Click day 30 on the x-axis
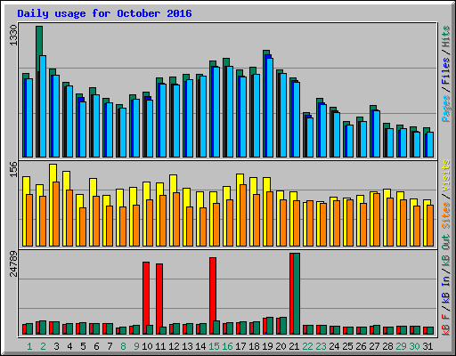 tap(414, 346)
